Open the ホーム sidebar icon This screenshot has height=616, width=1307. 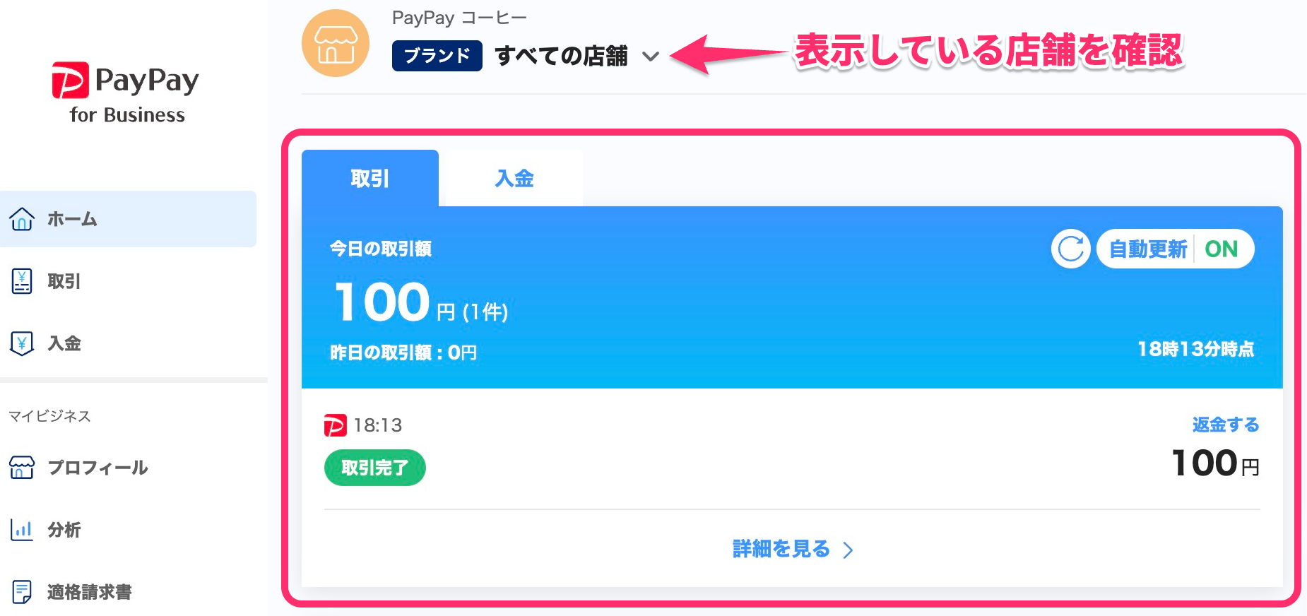coord(22,220)
